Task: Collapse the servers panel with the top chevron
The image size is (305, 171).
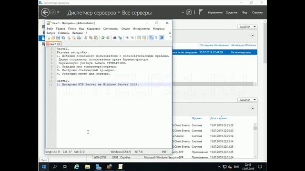Action: (253, 36)
